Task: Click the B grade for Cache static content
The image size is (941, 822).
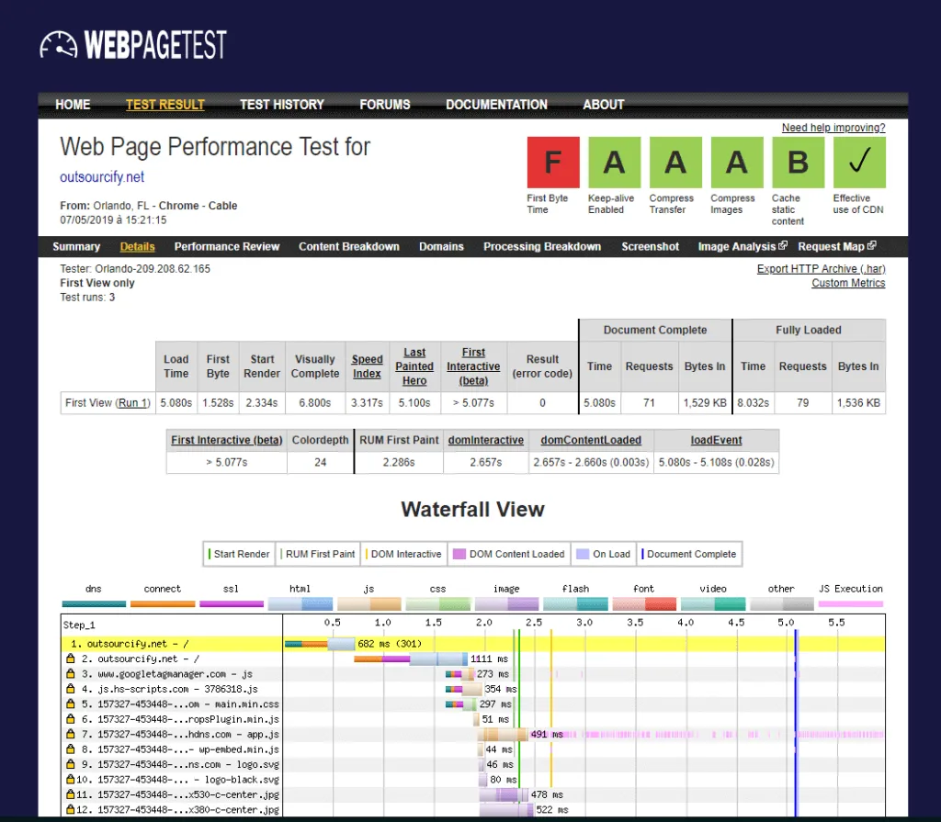Action: pos(799,162)
